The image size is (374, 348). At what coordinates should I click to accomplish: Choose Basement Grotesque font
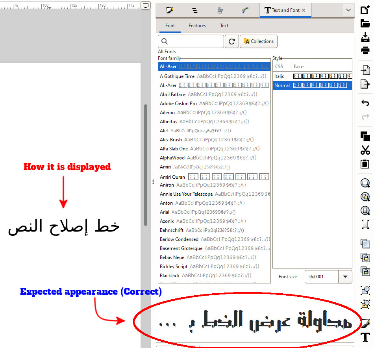point(214,248)
